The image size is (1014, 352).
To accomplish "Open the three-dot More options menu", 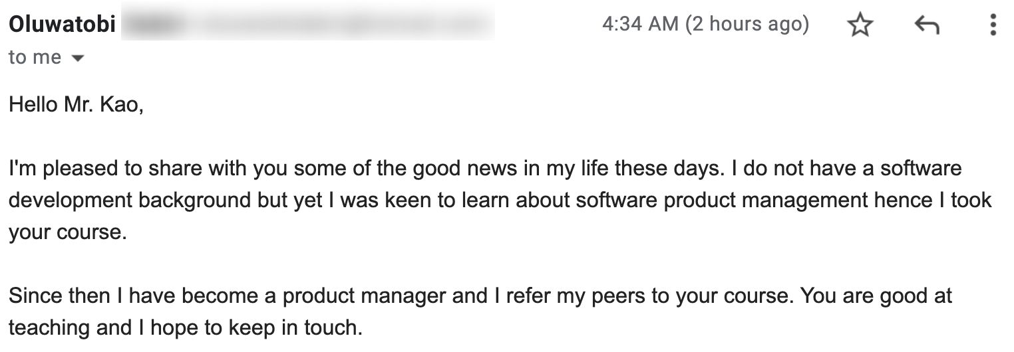I will (993, 26).
